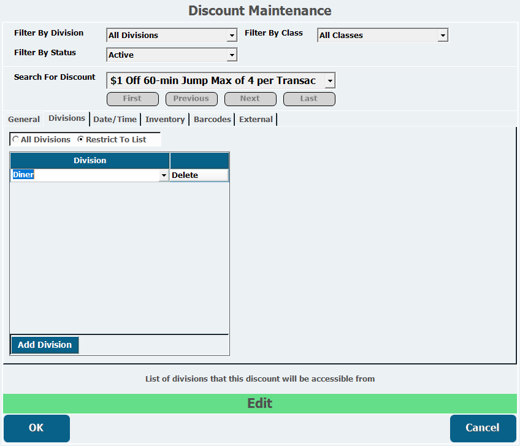Image resolution: width=520 pixels, height=446 pixels.
Task: Open the Filter By Status dropdown arrow
Action: click(232, 55)
